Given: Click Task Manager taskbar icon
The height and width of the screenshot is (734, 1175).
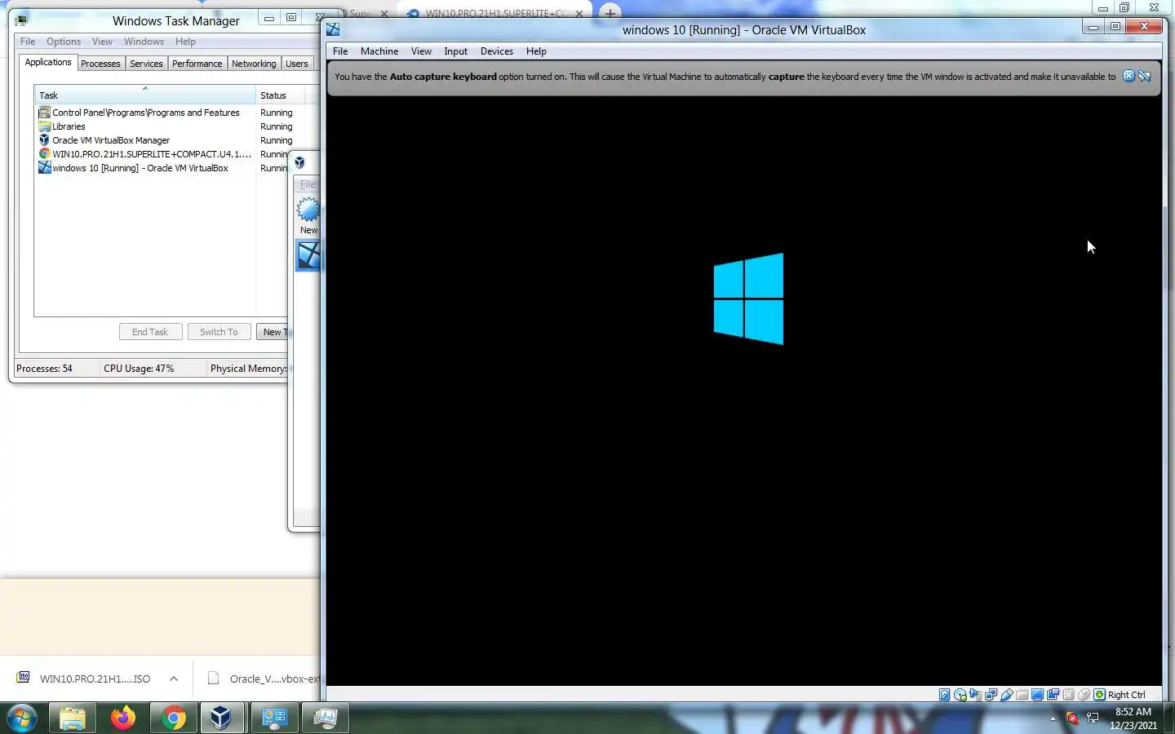Looking at the screenshot, I should pos(326,718).
